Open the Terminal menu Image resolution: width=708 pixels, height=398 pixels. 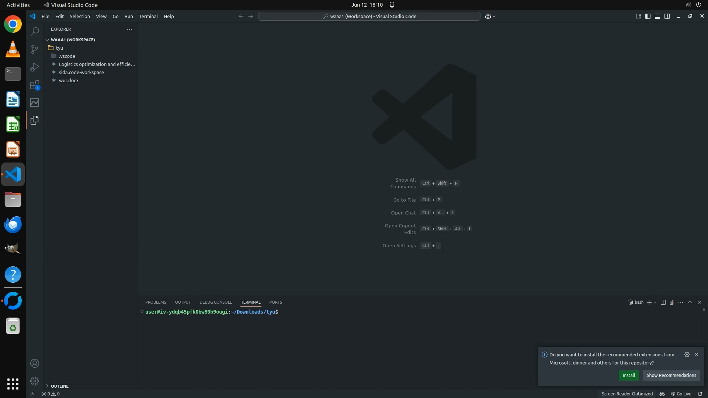148,16
